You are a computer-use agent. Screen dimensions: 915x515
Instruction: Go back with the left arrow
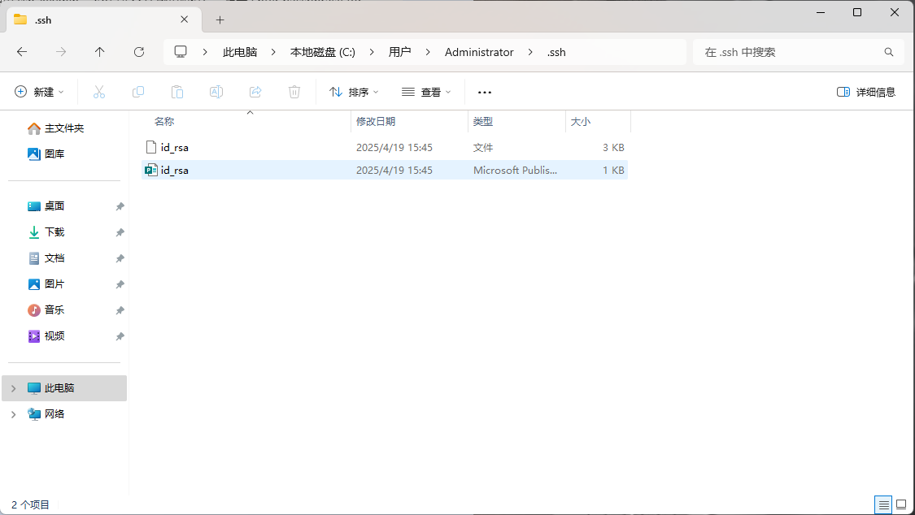click(22, 52)
